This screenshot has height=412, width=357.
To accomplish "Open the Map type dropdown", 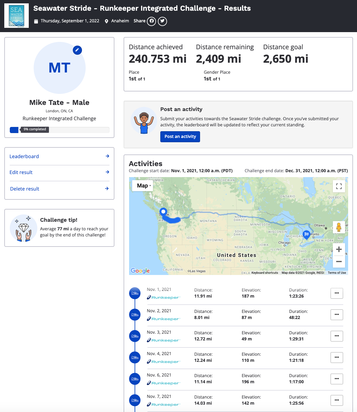I will pyautogui.click(x=142, y=186).
